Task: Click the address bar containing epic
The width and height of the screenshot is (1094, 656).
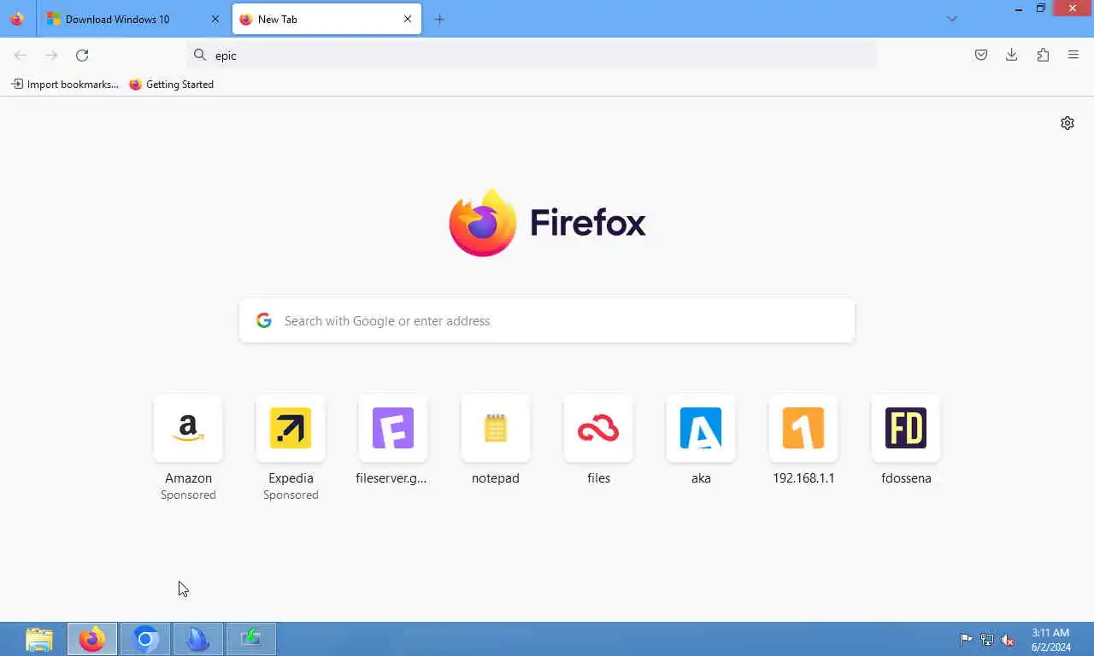Action: coord(532,56)
